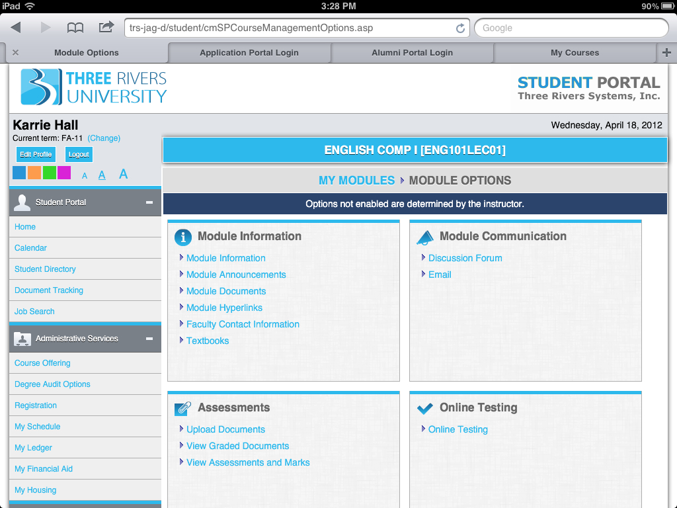This screenshot has width=677, height=508.
Task: Collapse the Student Portal section
Action: pyautogui.click(x=149, y=202)
